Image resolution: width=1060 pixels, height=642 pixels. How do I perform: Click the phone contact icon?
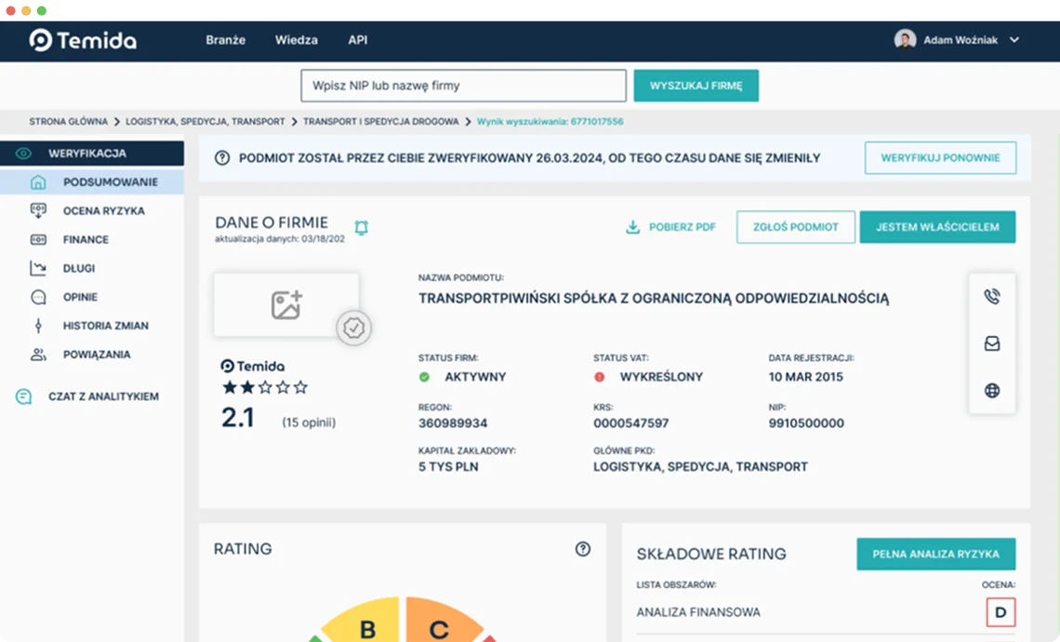pyautogui.click(x=992, y=296)
